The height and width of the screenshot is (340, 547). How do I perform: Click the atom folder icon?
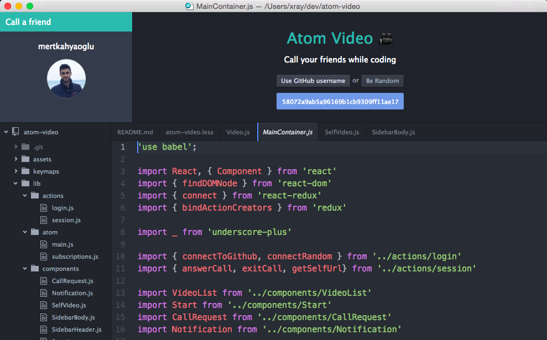click(34, 232)
